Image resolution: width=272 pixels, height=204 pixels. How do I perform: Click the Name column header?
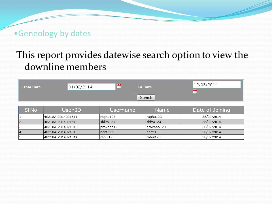point(162,110)
